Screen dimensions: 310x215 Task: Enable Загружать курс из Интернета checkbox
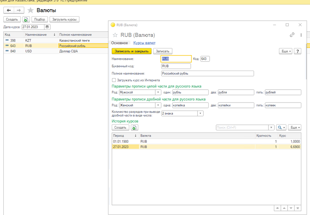[x=114, y=80]
